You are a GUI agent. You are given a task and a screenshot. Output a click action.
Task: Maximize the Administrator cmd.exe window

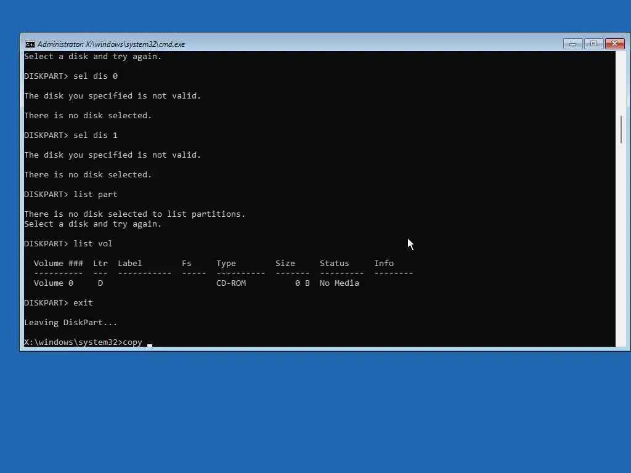point(593,44)
